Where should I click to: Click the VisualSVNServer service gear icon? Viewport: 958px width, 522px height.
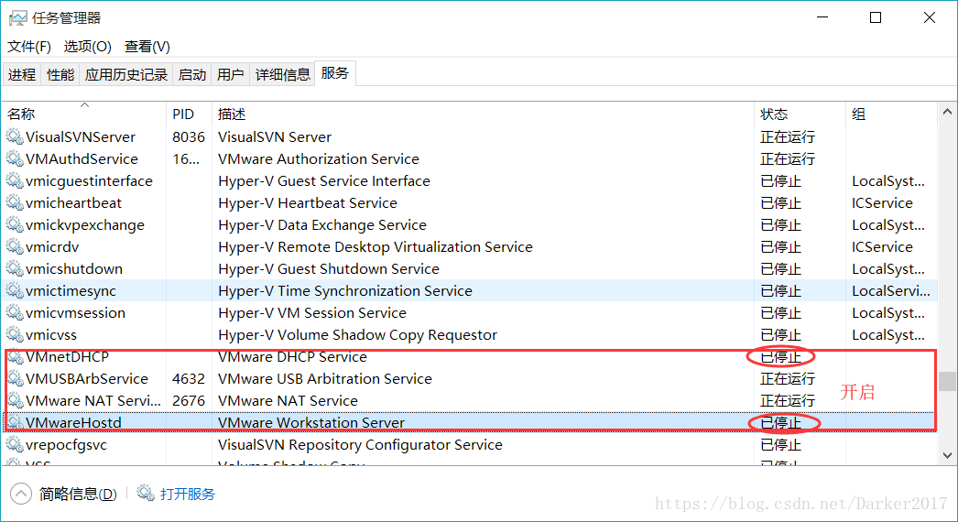[15, 136]
